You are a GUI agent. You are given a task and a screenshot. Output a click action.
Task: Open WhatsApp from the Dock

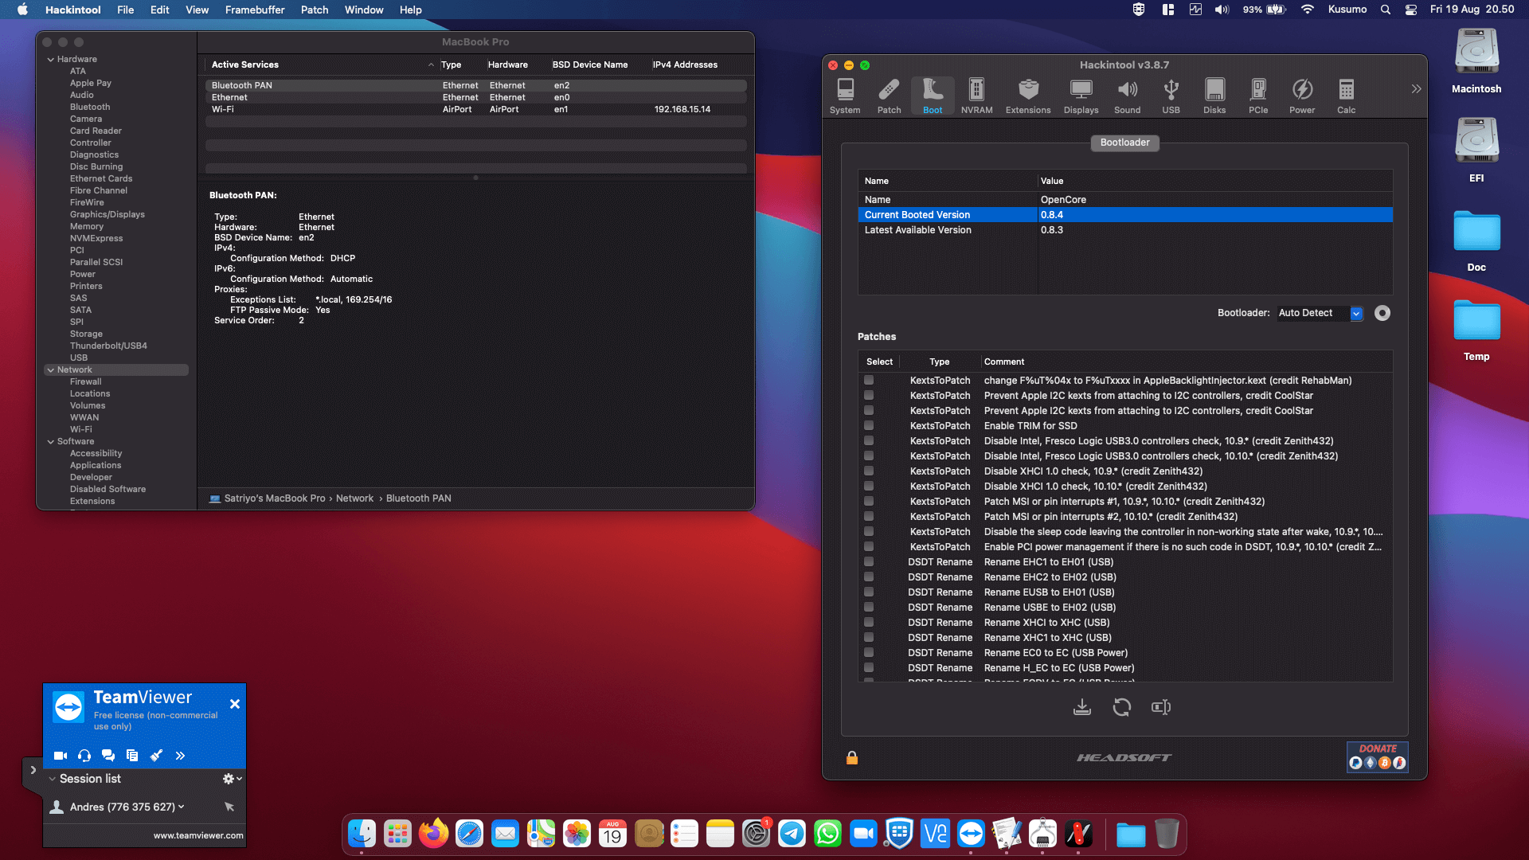click(827, 834)
